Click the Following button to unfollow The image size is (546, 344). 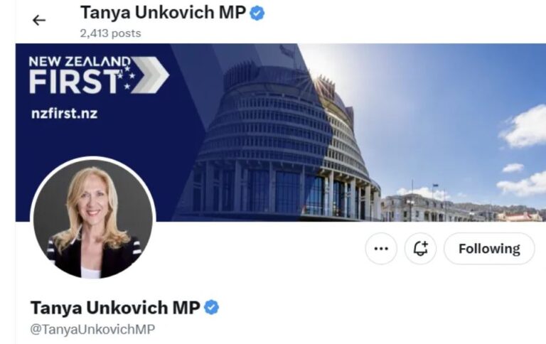click(x=489, y=249)
